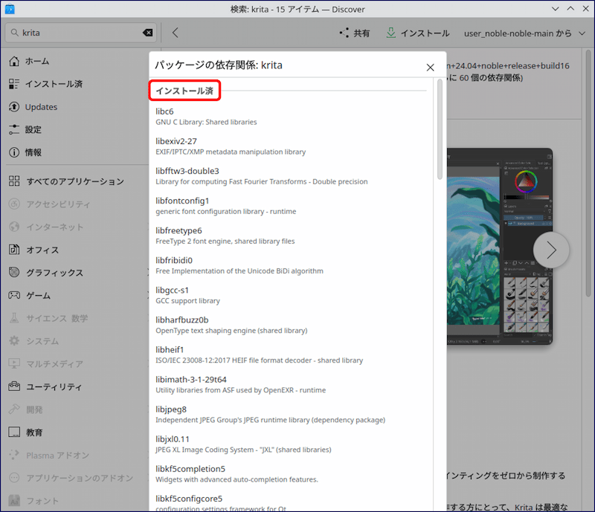Open the 情報 about page
This screenshot has width=595, height=512.
33,152
